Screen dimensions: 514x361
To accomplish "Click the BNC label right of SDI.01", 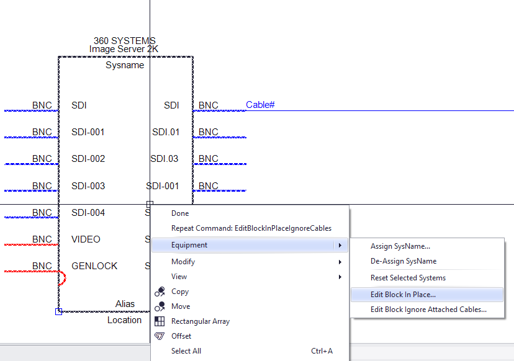I will [x=209, y=132].
